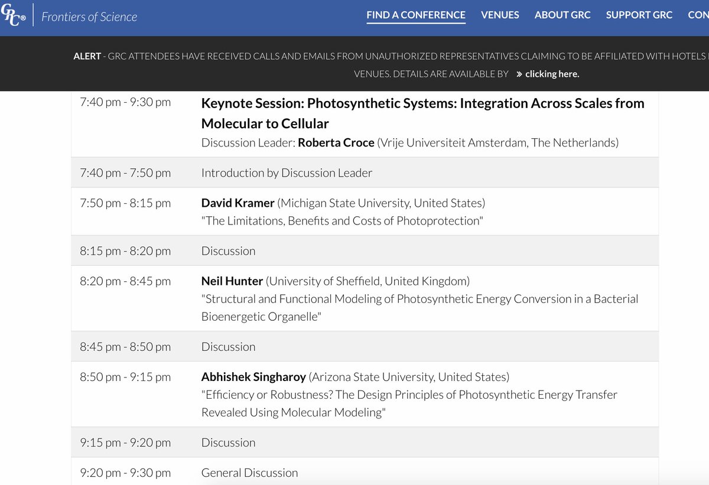
Task: Click the '7:40 pm - 9:30 pm' time
Action: 125,102
